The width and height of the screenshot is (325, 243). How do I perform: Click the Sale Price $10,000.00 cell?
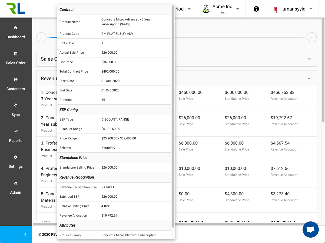point(190,168)
